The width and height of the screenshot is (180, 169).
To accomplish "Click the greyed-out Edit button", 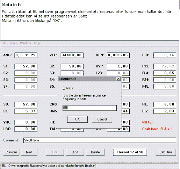I will (55, 152).
